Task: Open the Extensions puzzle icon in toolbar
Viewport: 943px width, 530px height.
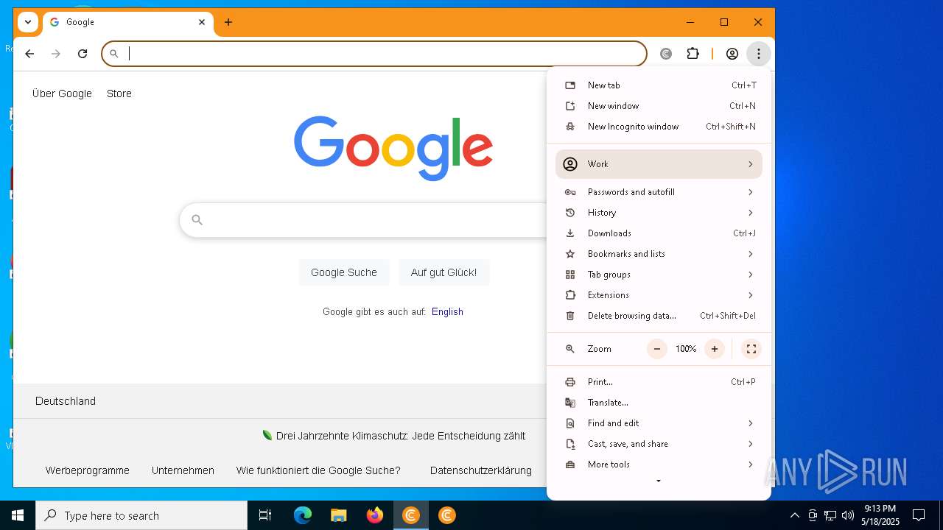Action: (693, 54)
